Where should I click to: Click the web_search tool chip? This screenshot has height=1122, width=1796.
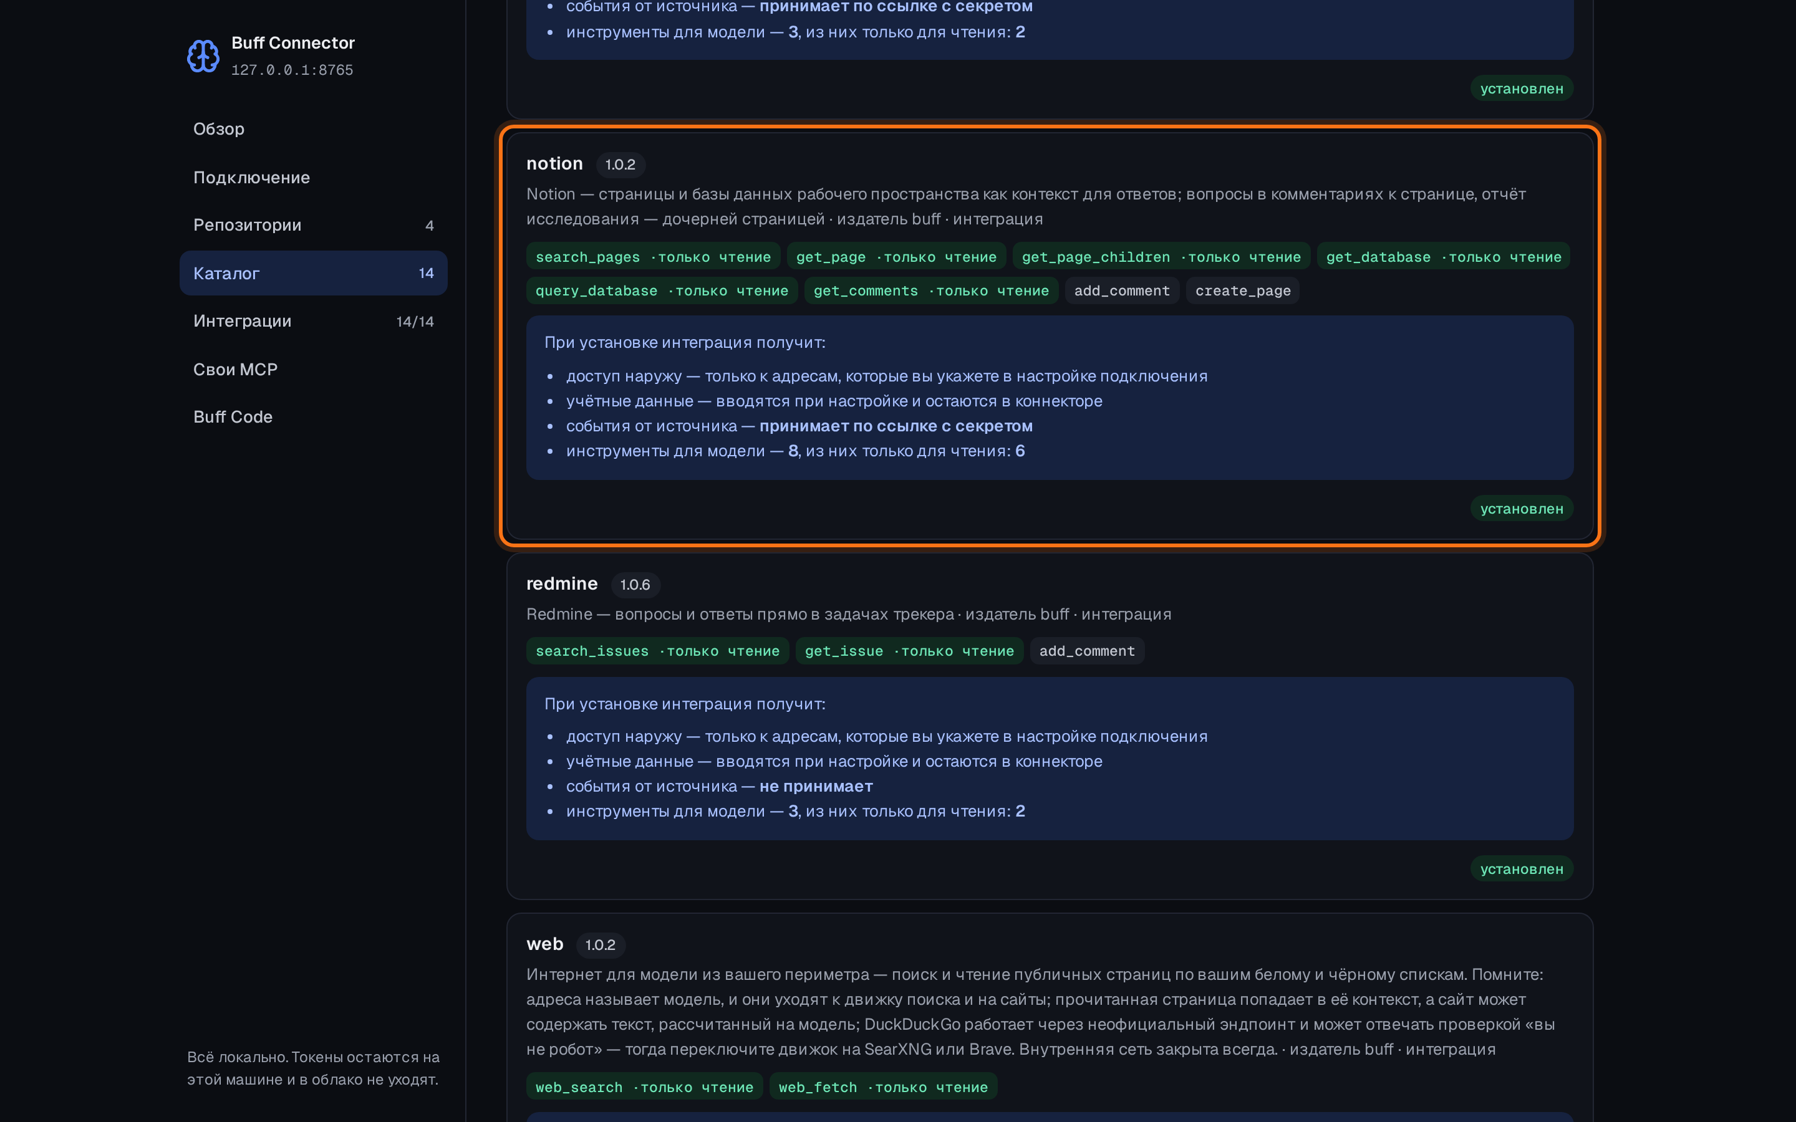tap(644, 1087)
